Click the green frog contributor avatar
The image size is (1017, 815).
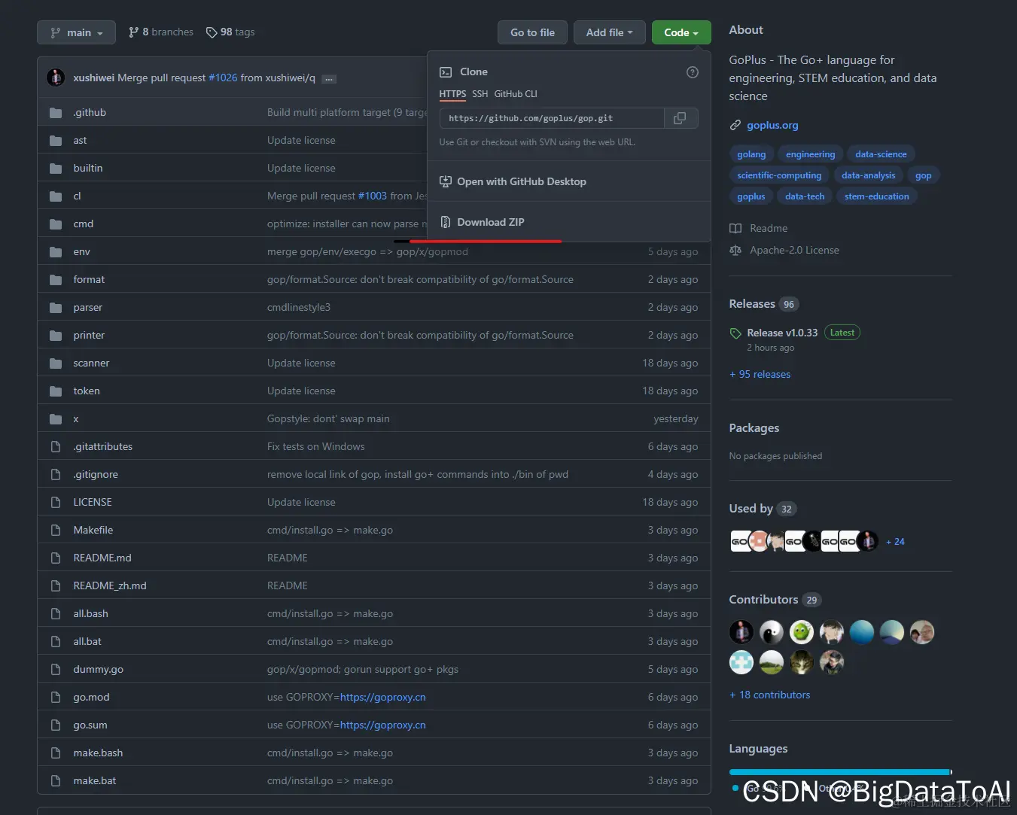(x=802, y=632)
